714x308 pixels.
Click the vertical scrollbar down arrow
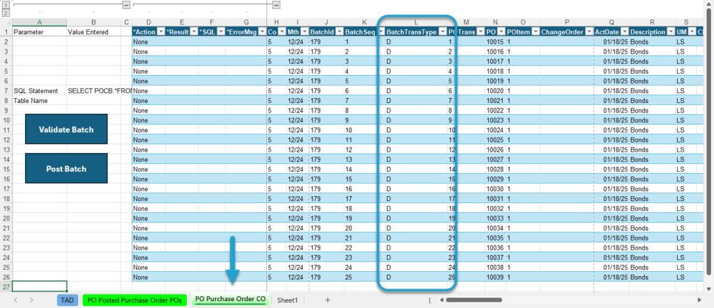coord(708,289)
